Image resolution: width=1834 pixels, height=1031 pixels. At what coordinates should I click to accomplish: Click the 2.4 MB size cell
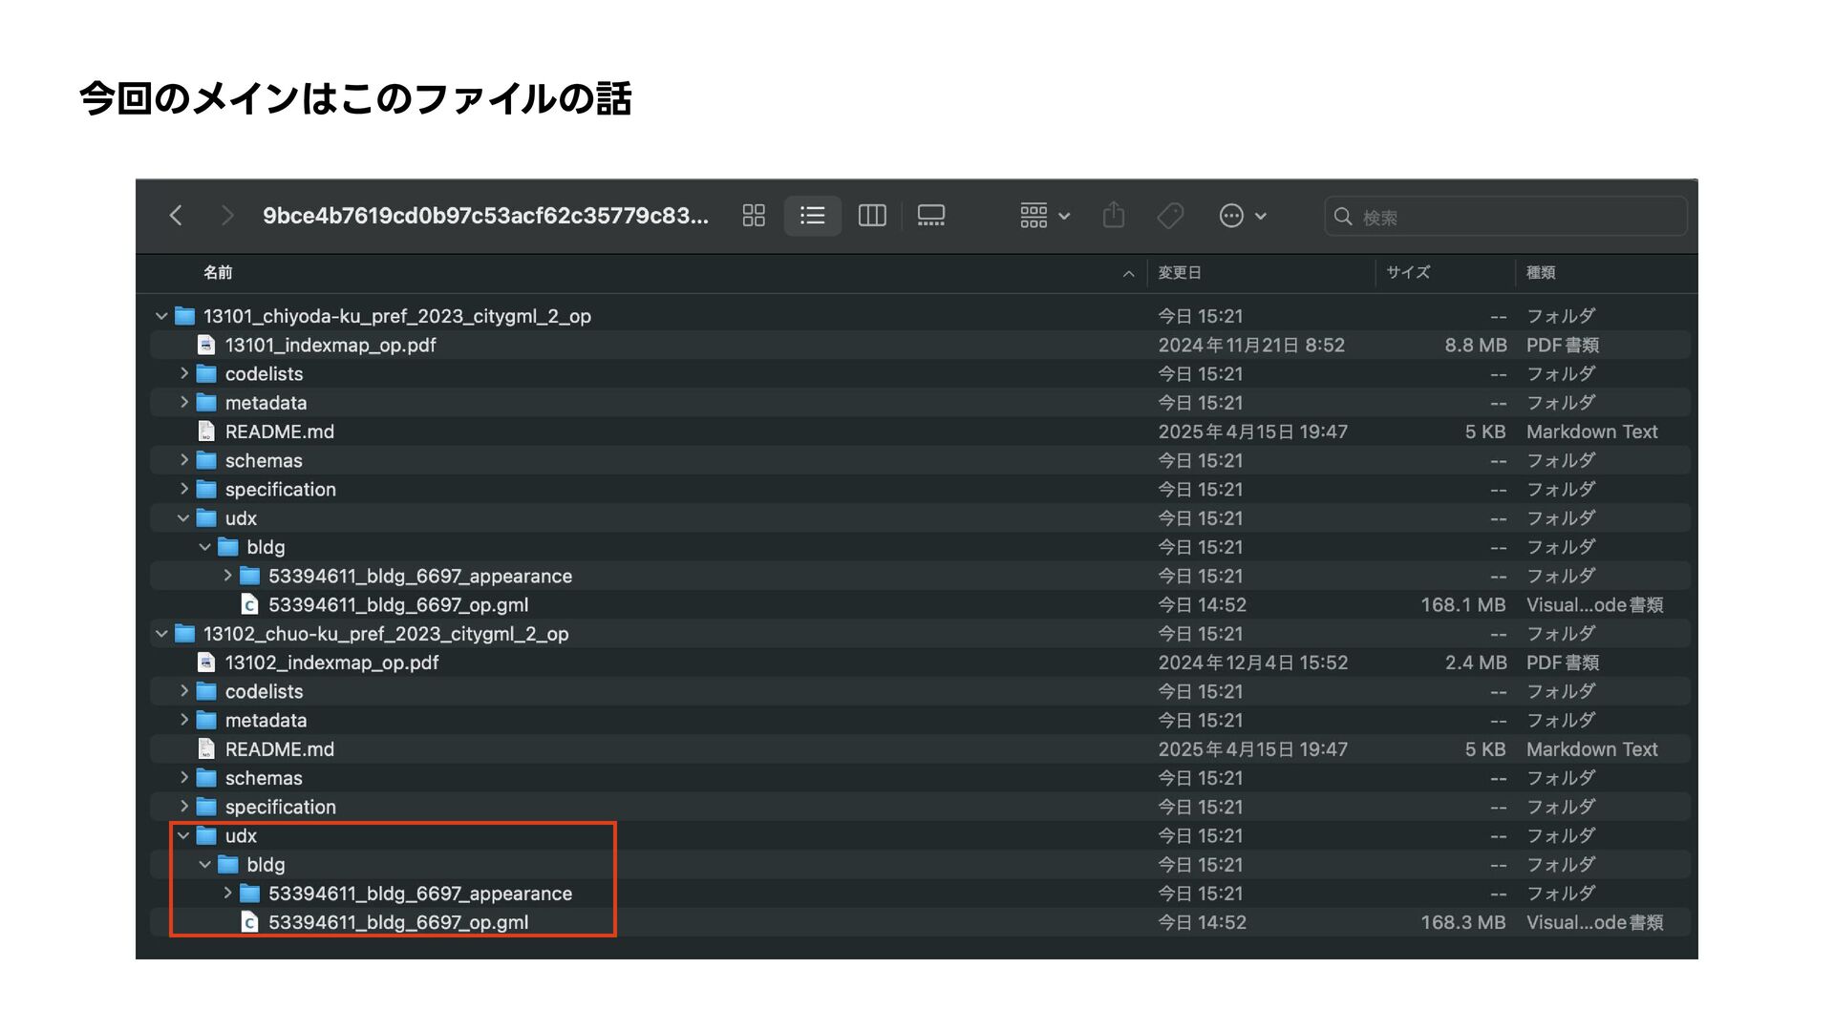(x=1475, y=663)
